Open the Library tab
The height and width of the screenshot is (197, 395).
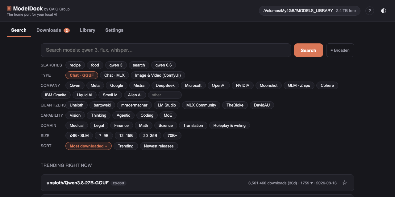coord(87,30)
